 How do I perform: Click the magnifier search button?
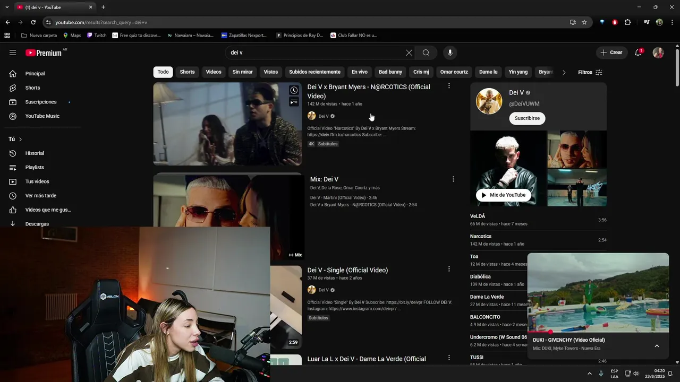point(426,53)
